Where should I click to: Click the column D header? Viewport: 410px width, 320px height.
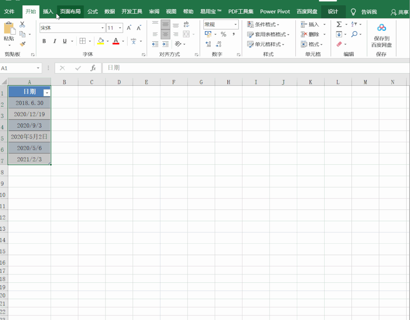click(x=119, y=82)
